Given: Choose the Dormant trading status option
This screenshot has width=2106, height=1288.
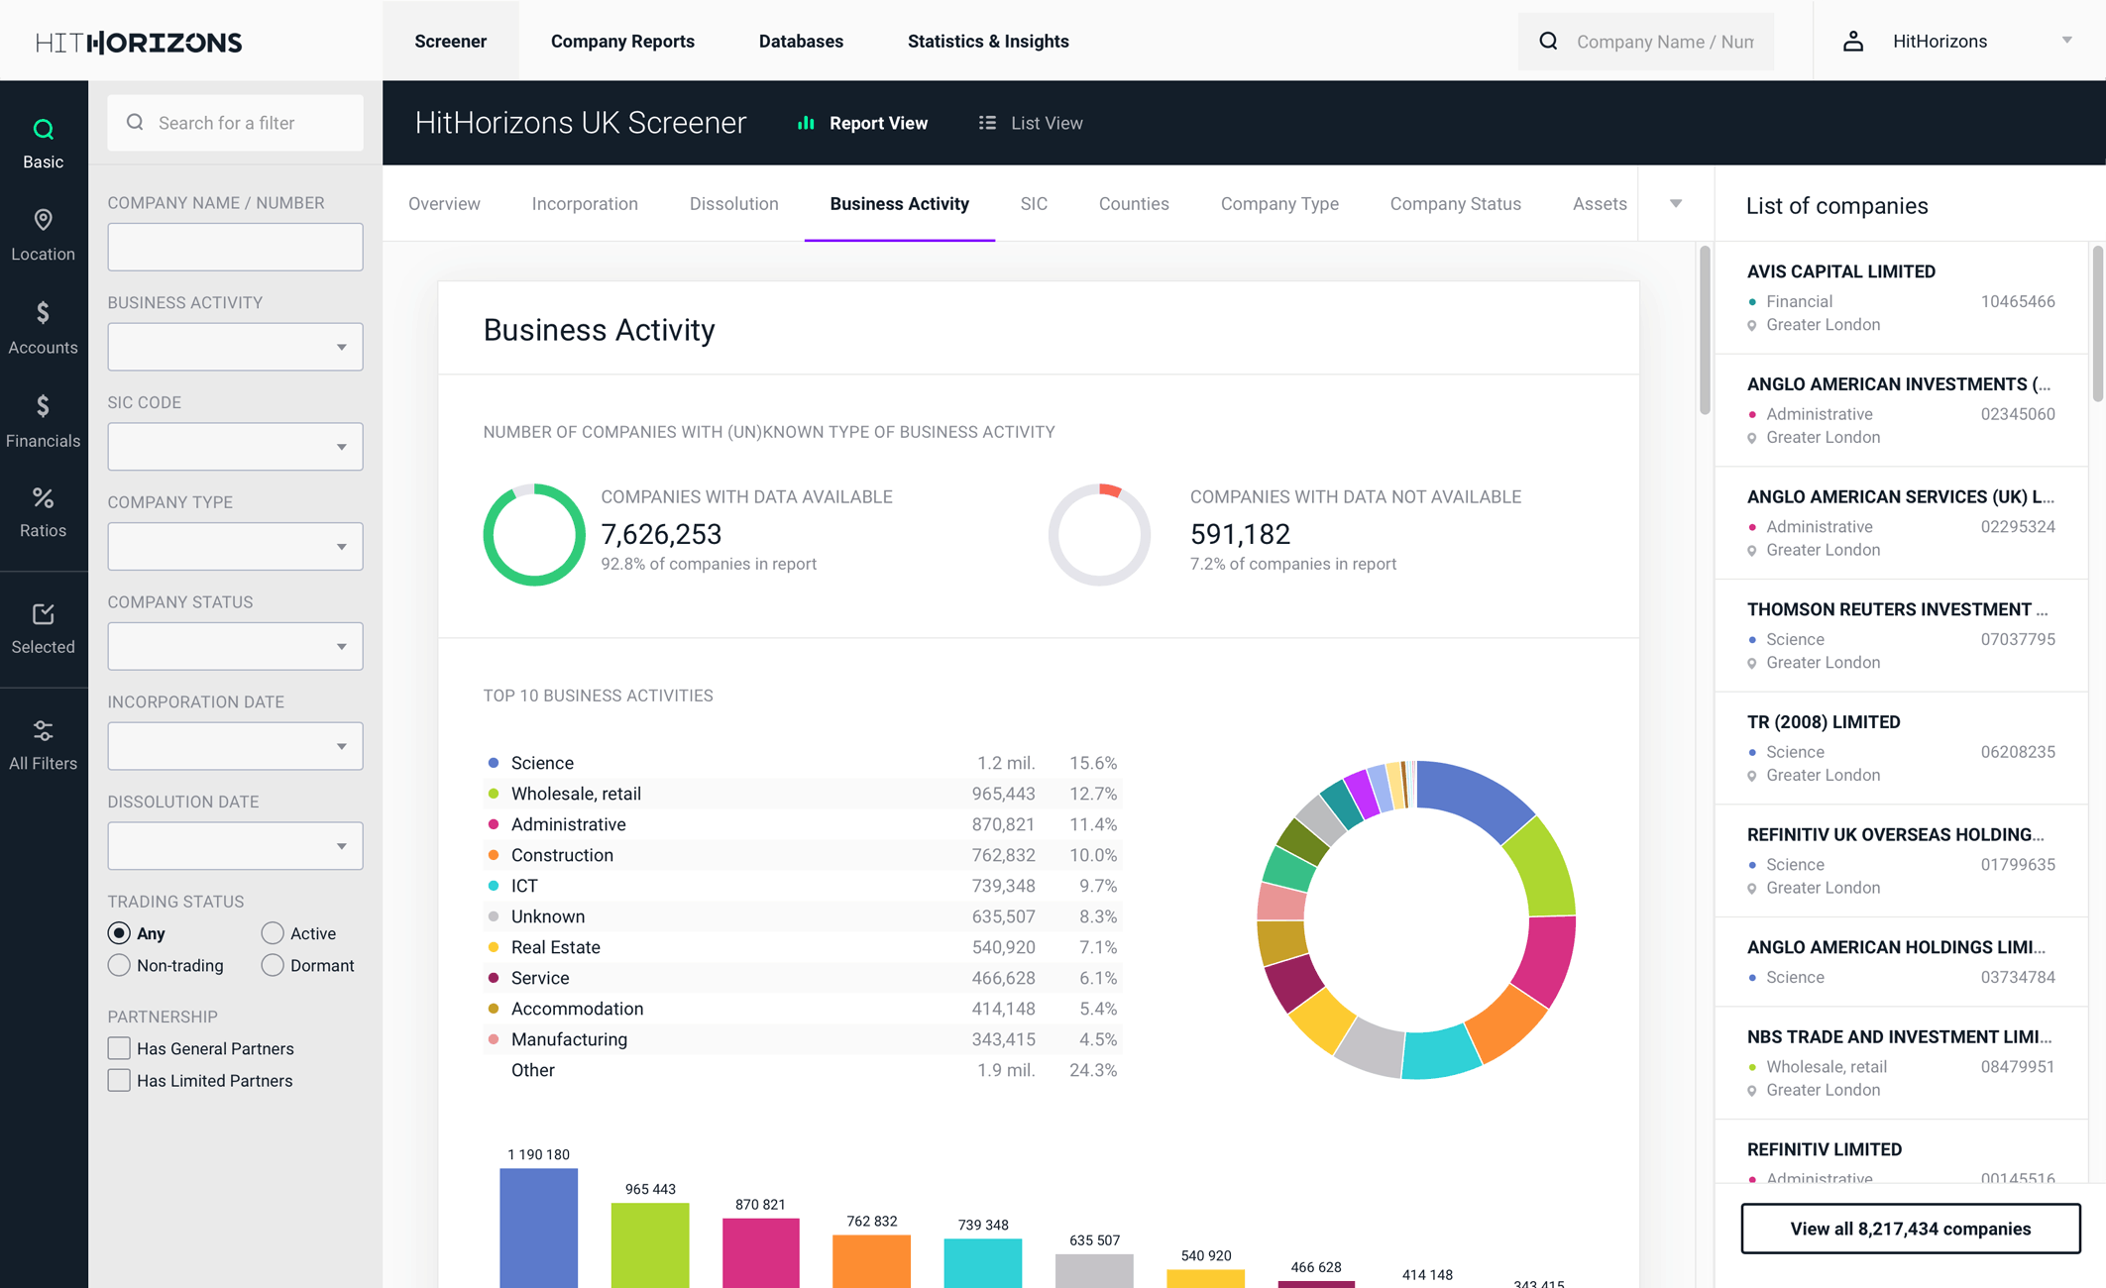Looking at the screenshot, I should pos(273,965).
